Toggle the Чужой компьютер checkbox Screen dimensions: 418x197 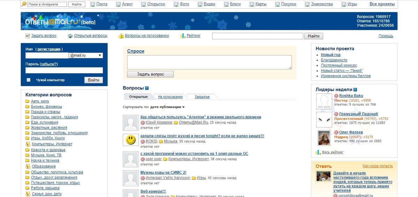tap(29, 80)
